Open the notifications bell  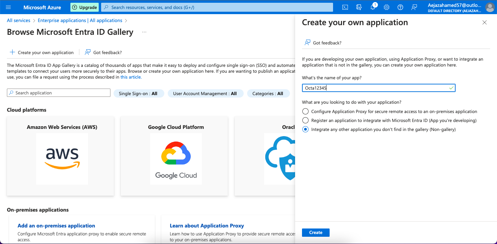tap(373, 7)
